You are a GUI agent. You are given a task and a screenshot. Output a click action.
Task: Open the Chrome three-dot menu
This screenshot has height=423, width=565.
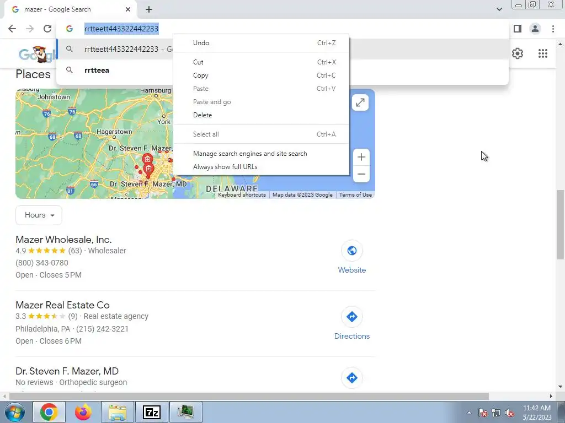[553, 29]
